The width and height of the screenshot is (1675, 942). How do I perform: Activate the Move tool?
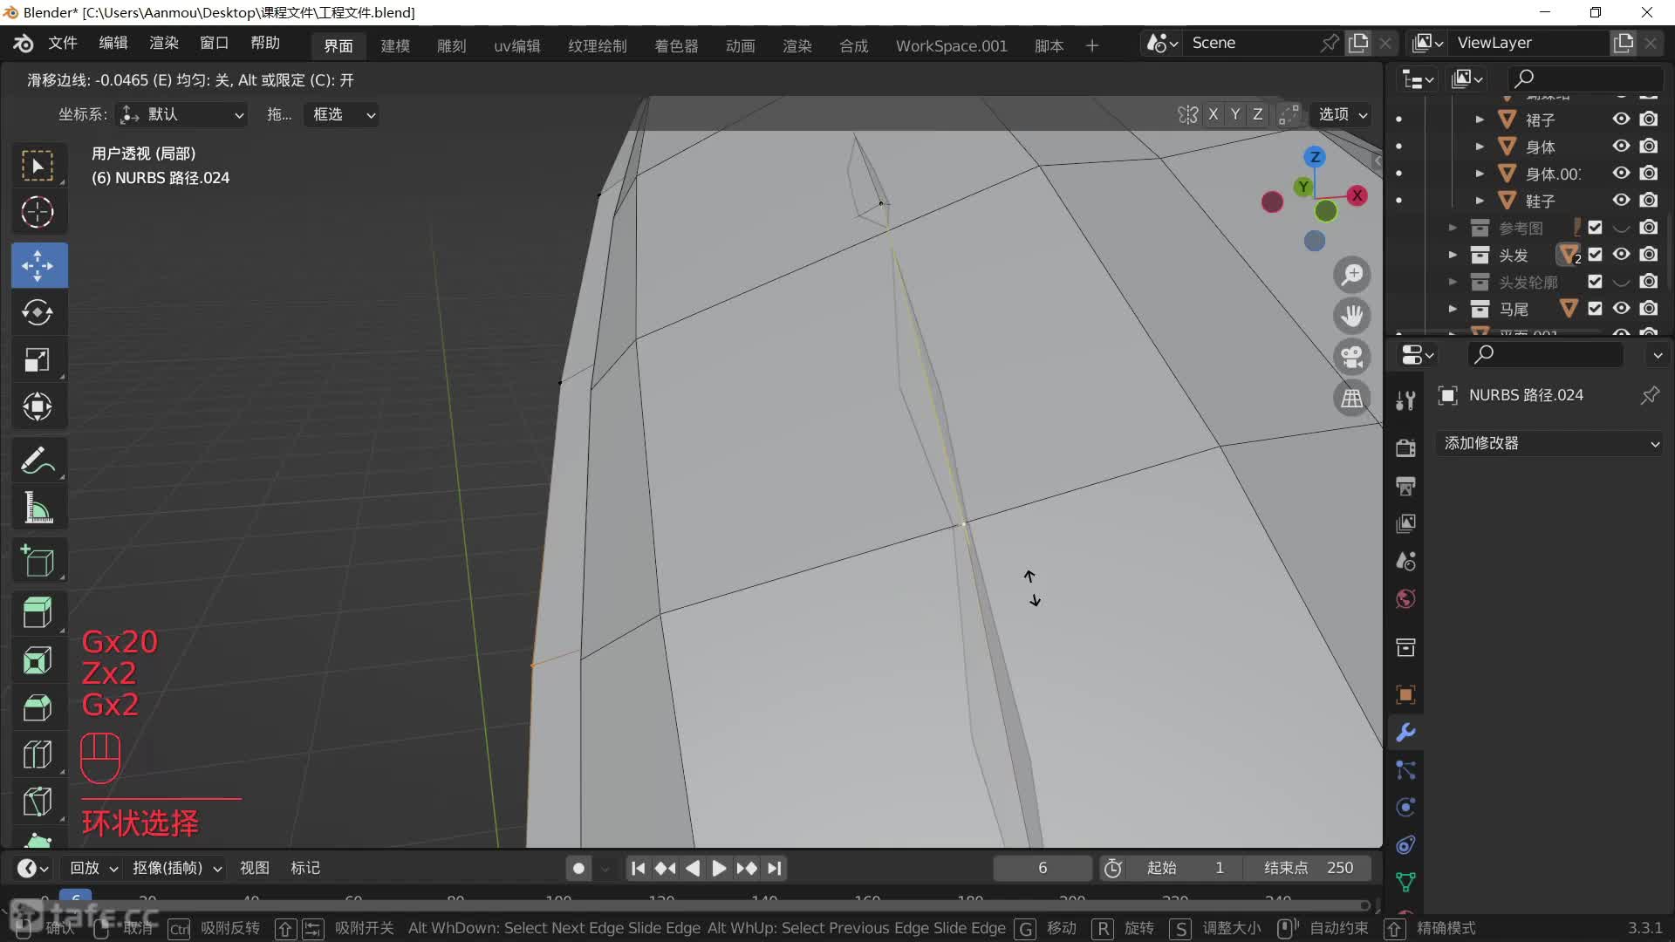pos(38,265)
